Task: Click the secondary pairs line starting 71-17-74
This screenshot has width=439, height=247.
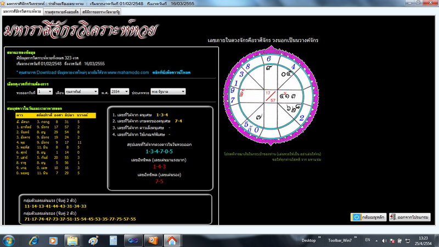Action: [x=80, y=219]
